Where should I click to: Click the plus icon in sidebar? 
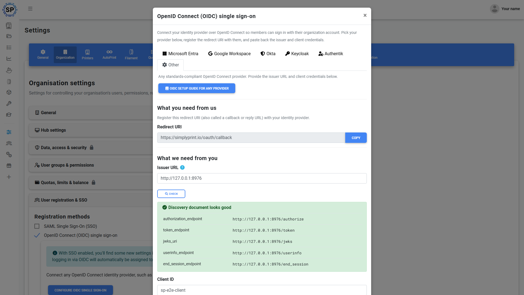point(9,177)
